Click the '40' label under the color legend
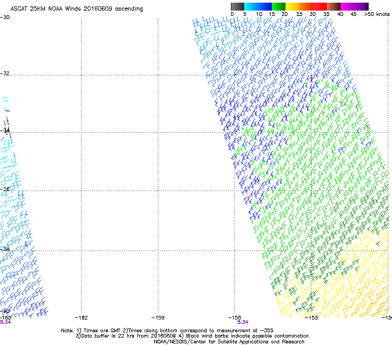This screenshot has width=392, height=345. pos(340,14)
